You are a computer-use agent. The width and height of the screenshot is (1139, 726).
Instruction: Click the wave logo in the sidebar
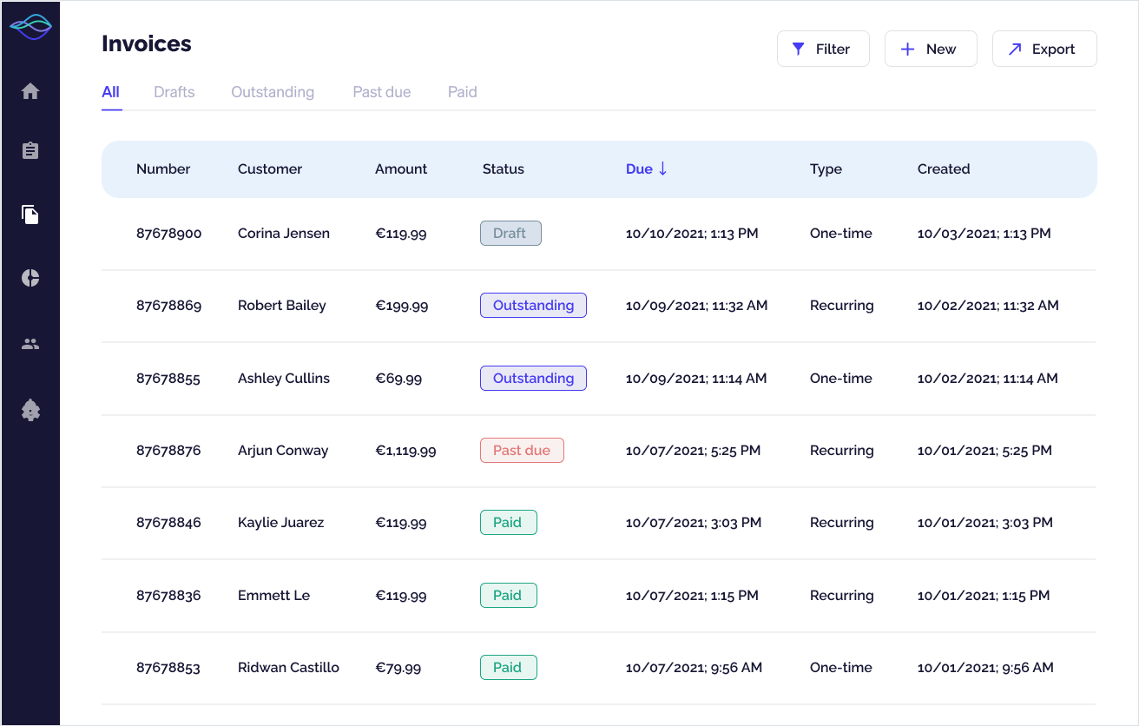[30, 27]
